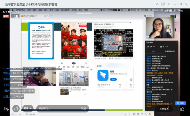
Task: Click the blue 赞 2229 like badge
Action: 180,103
